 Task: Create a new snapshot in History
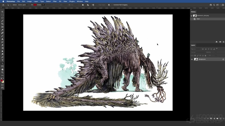tap(220, 42)
